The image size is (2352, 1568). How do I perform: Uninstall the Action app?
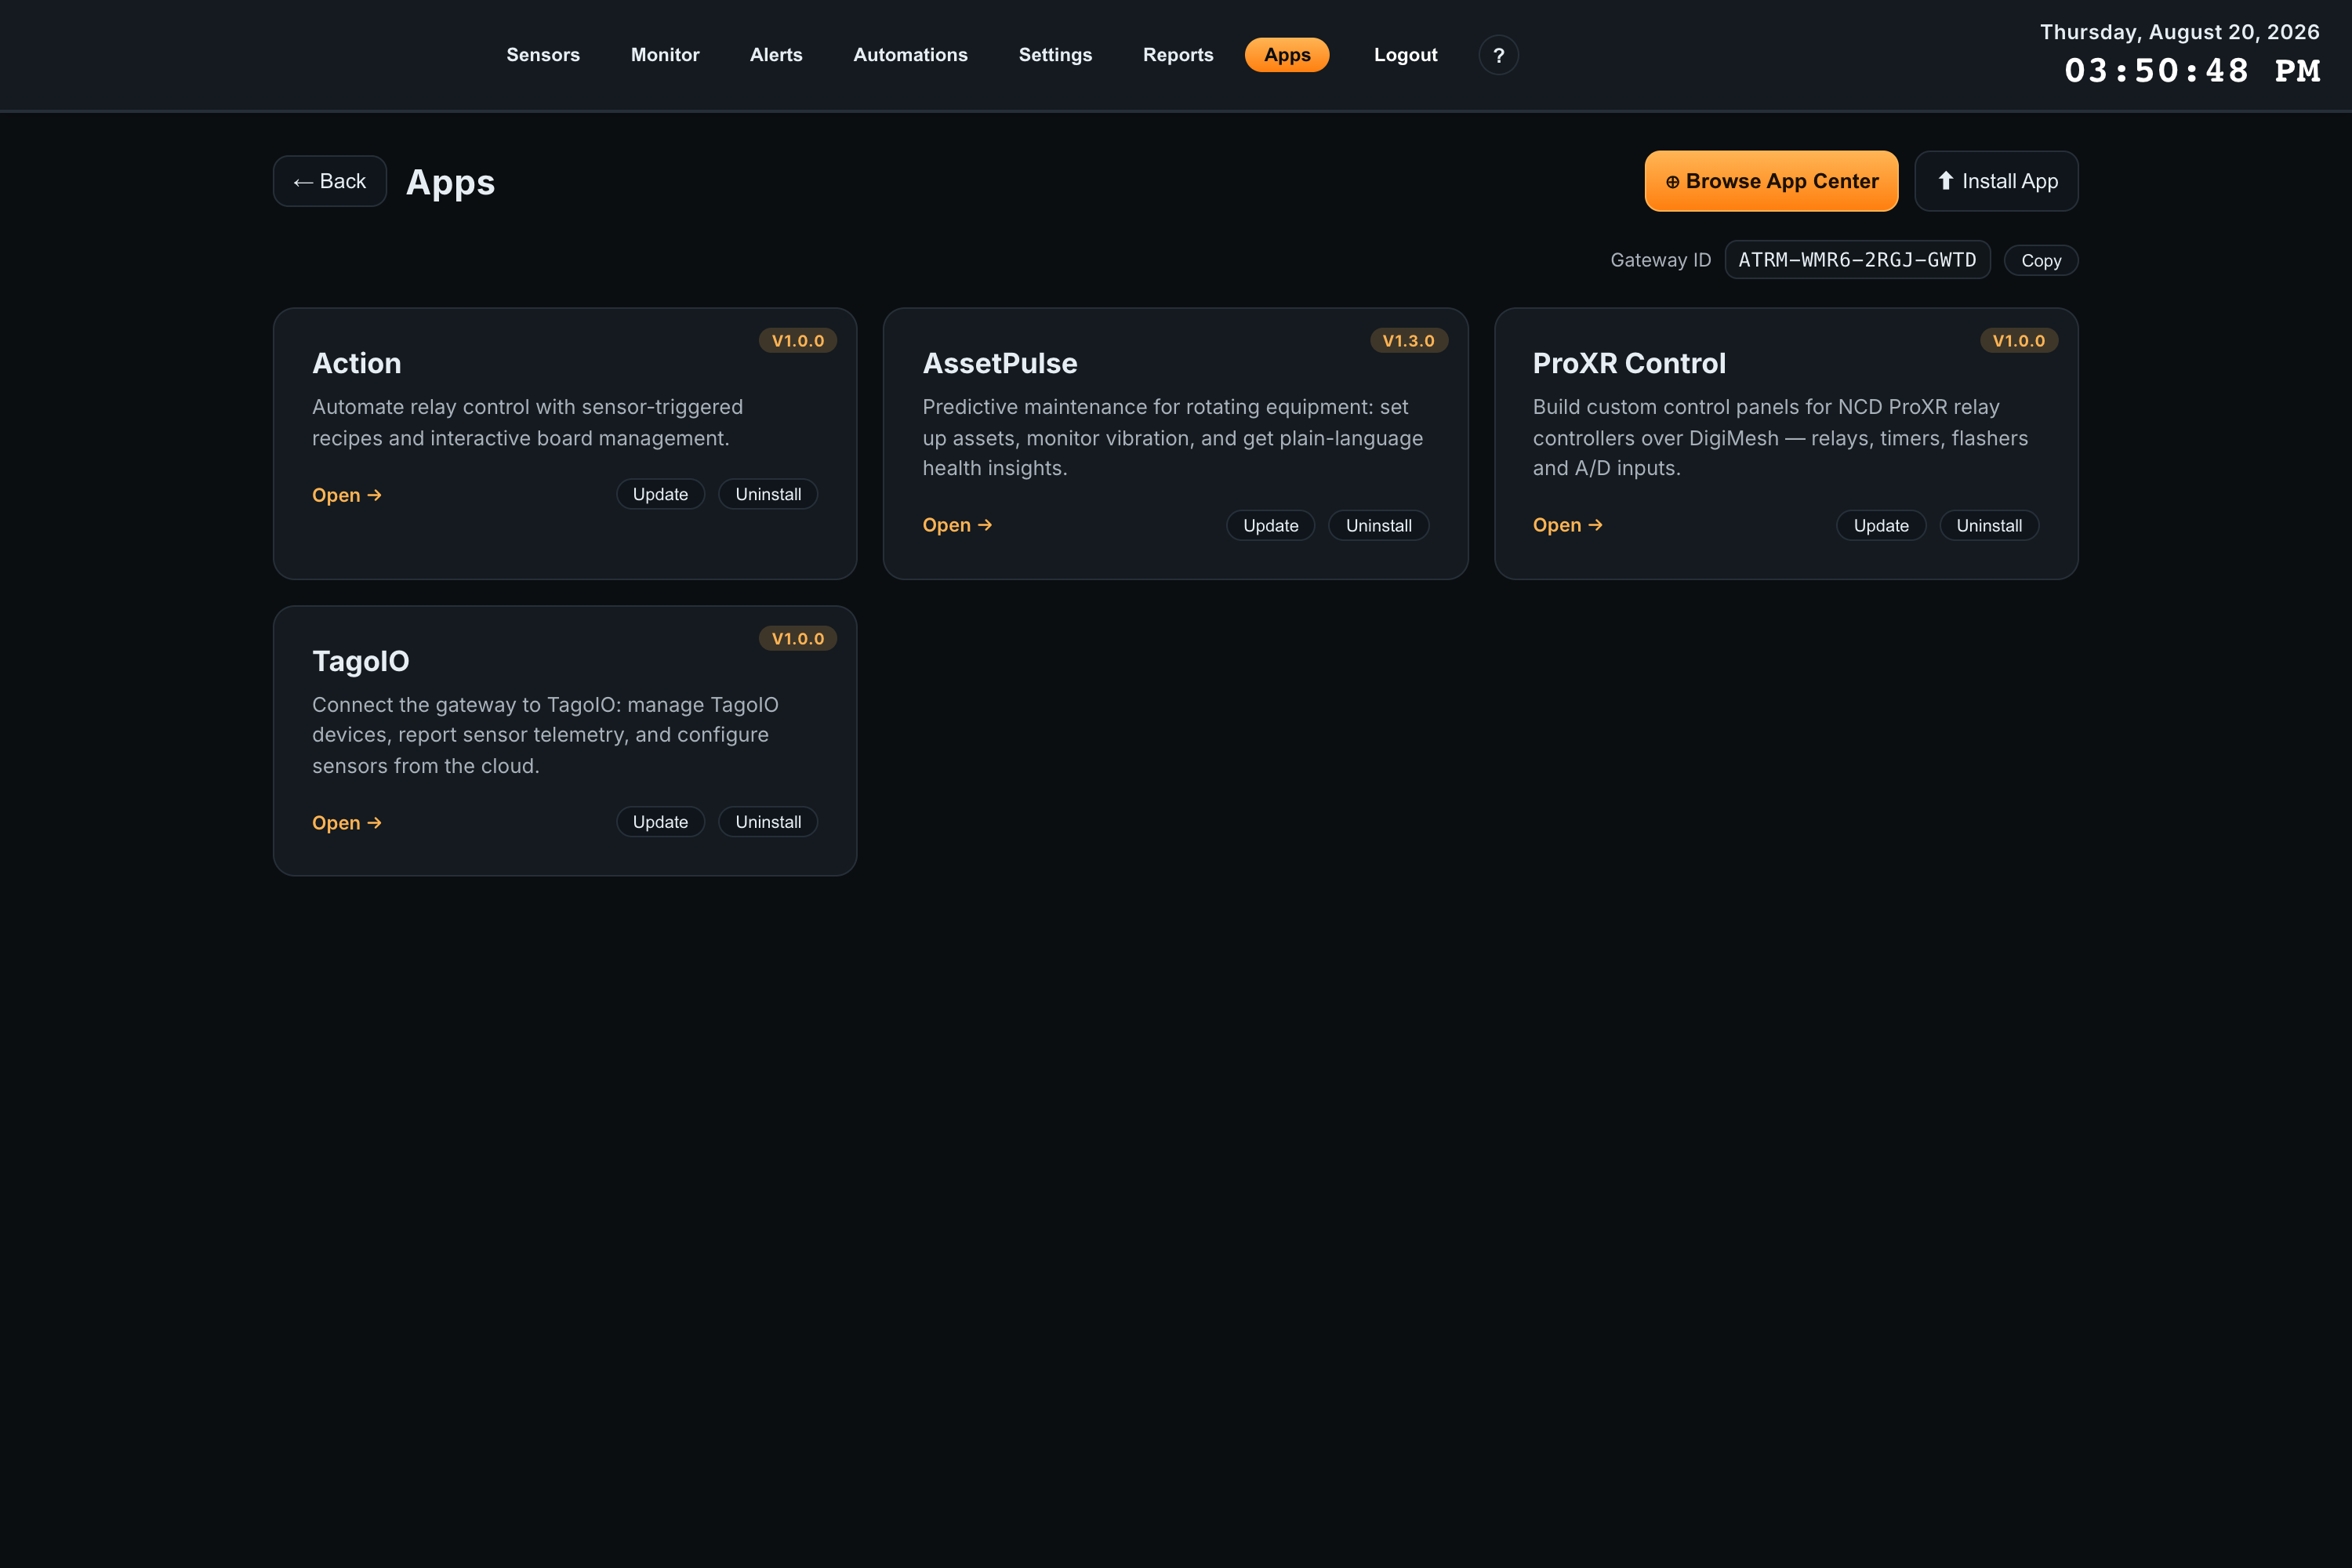pyautogui.click(x=768, y=494)
